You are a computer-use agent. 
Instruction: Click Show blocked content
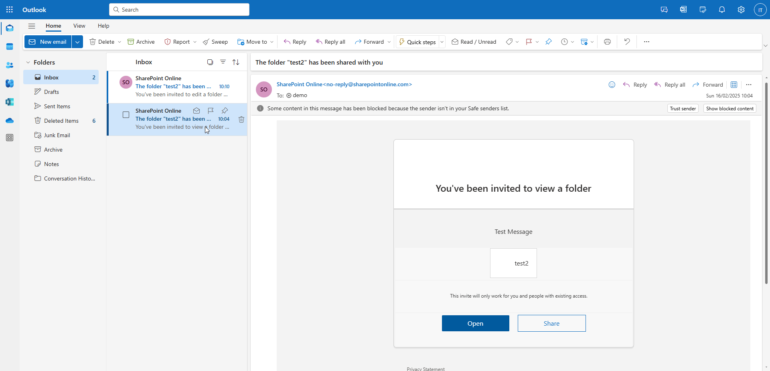tap(729, 108)
